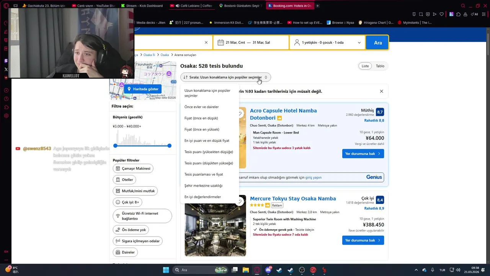Select Fiyat (önce en düşük) sort option

tap(210, 118)
